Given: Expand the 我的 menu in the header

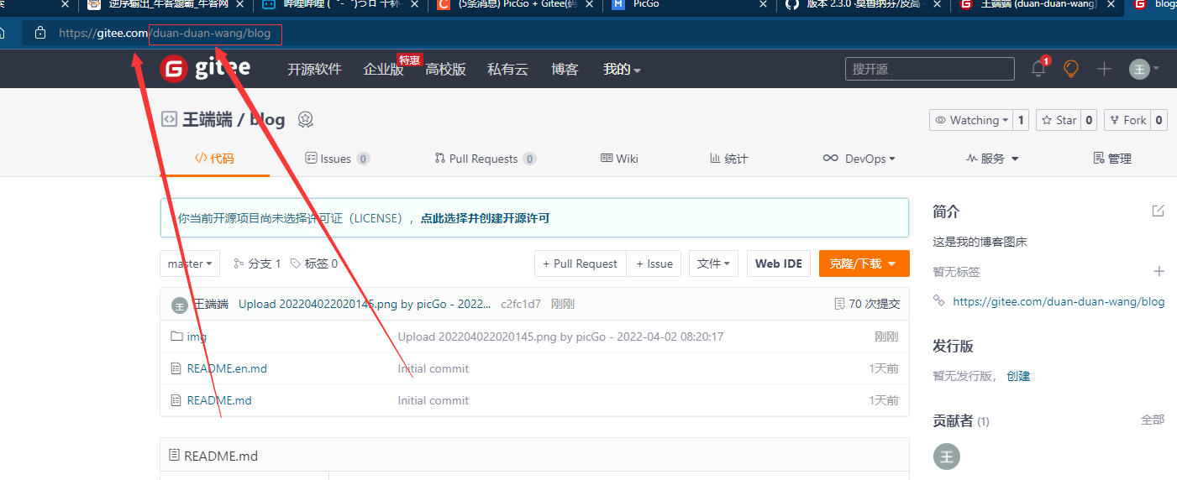Looking at the screenshot, I should click(622, 69).
